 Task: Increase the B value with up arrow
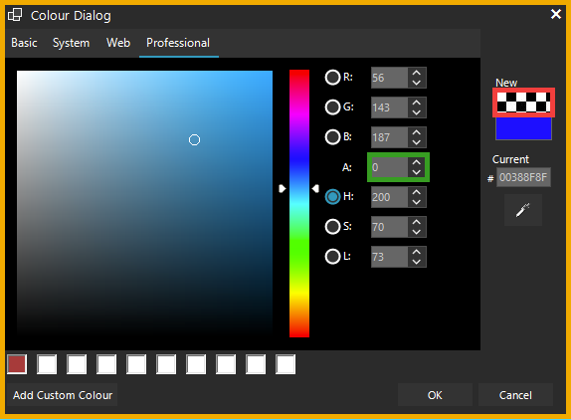tap(417, 132)
